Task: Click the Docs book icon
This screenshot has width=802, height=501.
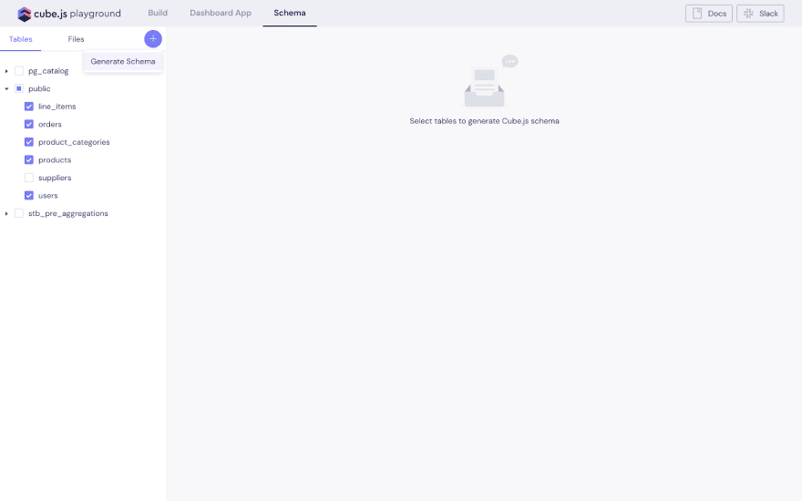Action: point(697,14)
